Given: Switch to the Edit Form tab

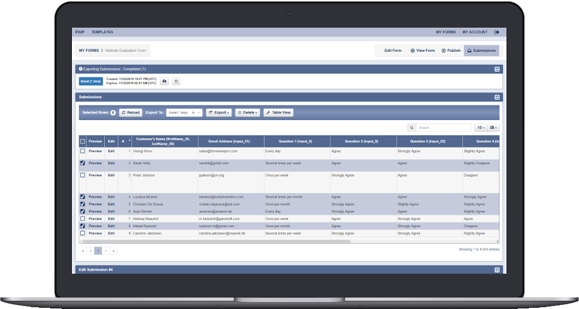Looking at the screenshot, I should pos(392,51).
